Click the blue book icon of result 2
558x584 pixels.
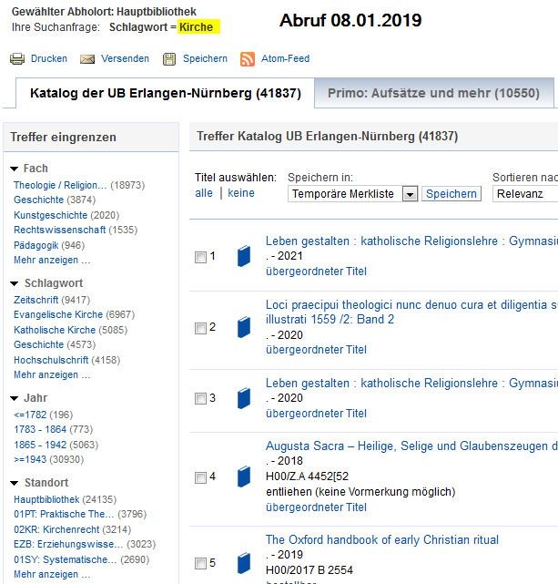tap(244, 327)
